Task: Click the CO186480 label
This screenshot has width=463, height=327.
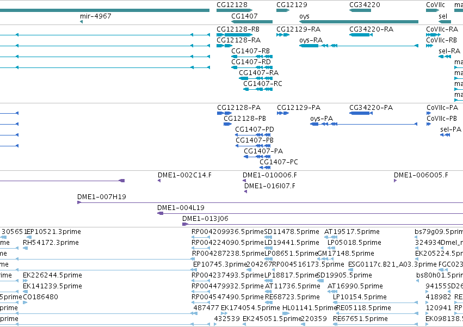Action: pyautogui.click(x=40, y=297)
